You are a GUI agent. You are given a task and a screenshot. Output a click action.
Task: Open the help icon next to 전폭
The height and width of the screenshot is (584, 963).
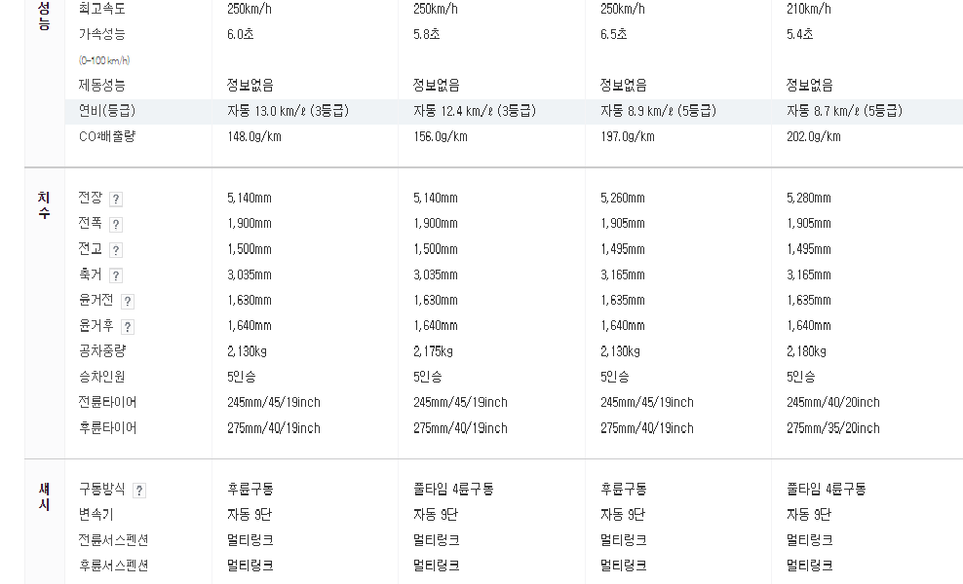click(x=115, y=225)
